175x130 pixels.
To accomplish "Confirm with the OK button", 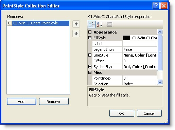I will pyautogui.click(x=122, y=113).
